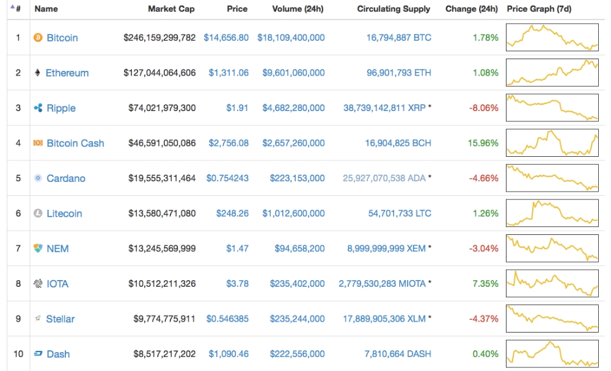Click the Dash logo icon

tap(38, 354)
